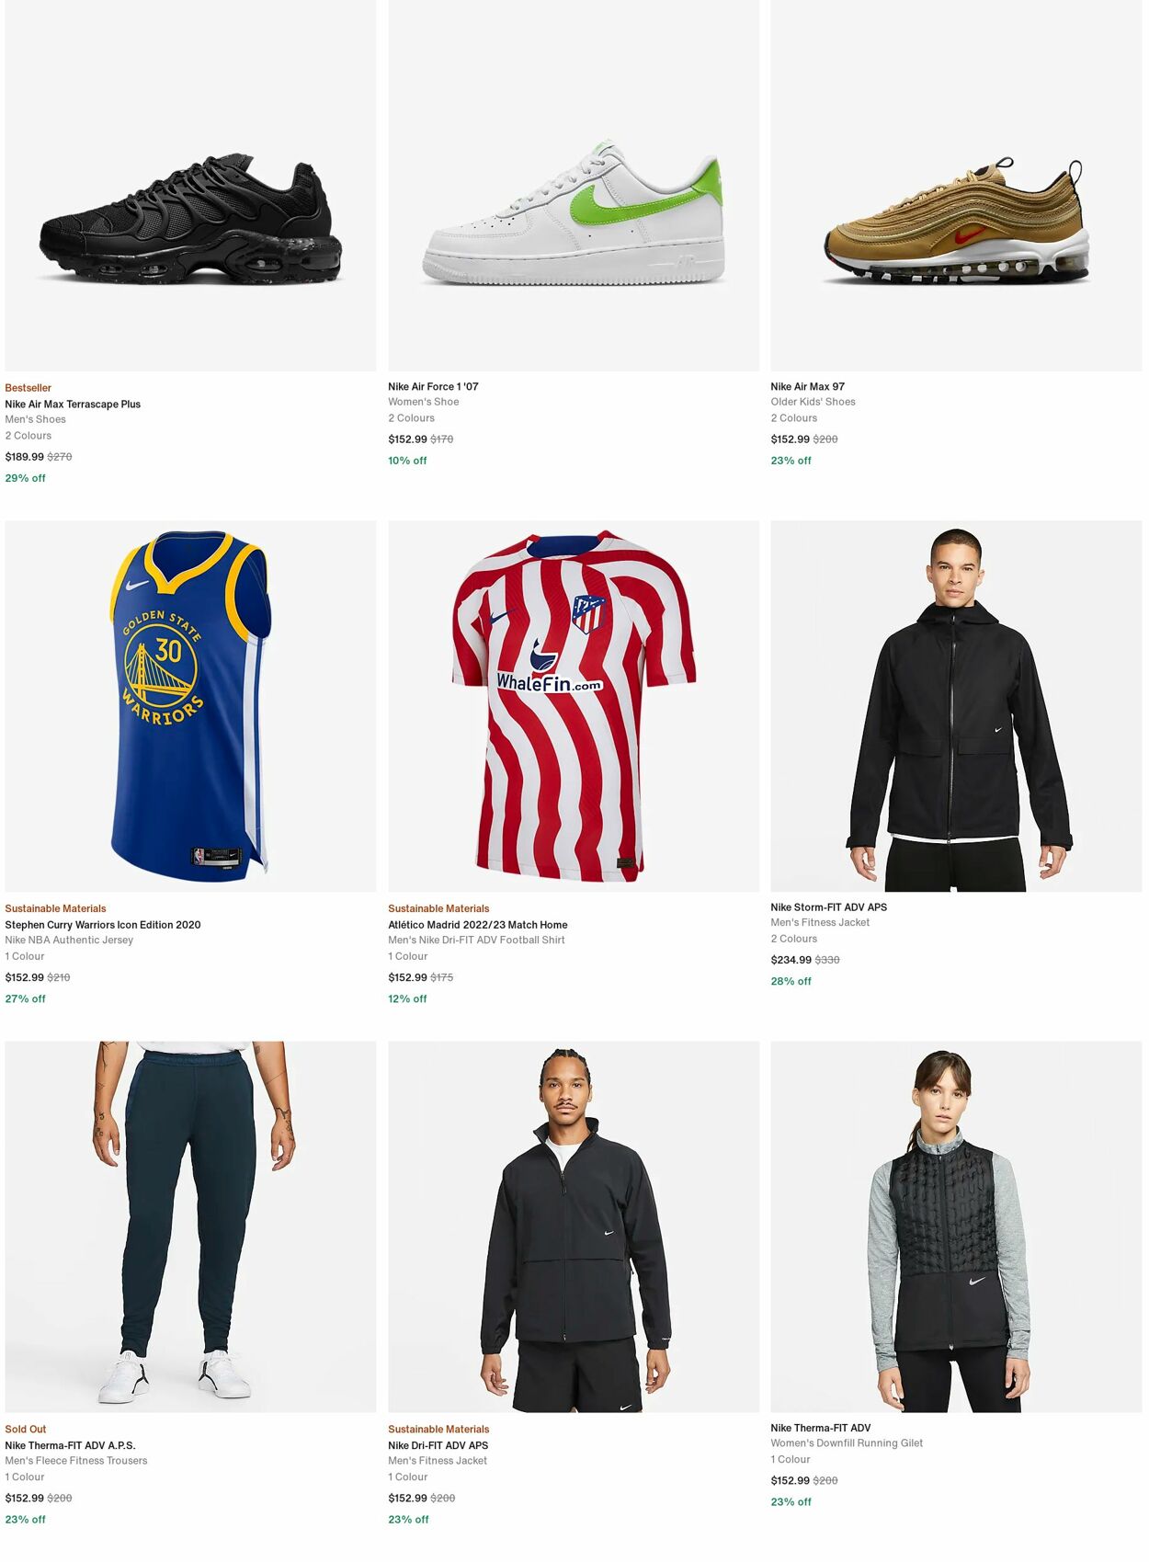The image size is (1149, 1562).
Task: Click the woman modeling the Downfill Running Gilet
Action: [x=956, y=1223]
